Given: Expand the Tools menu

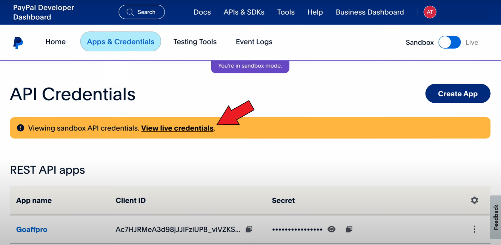Looking at the screenshot, I should (x=286, y=12).
